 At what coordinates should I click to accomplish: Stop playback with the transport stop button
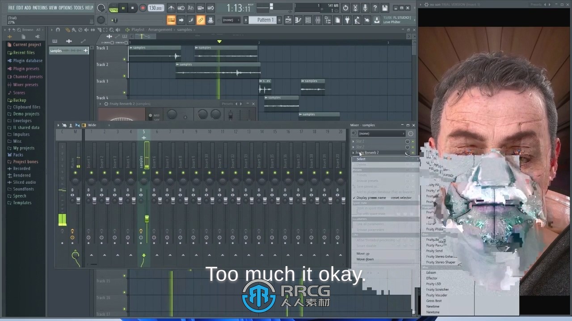tap(132, 8)
